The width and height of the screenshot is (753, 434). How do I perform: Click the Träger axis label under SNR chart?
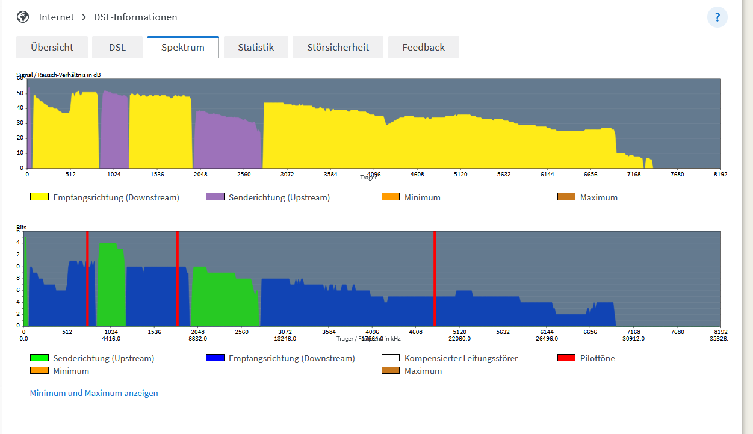tap(368, 178)
